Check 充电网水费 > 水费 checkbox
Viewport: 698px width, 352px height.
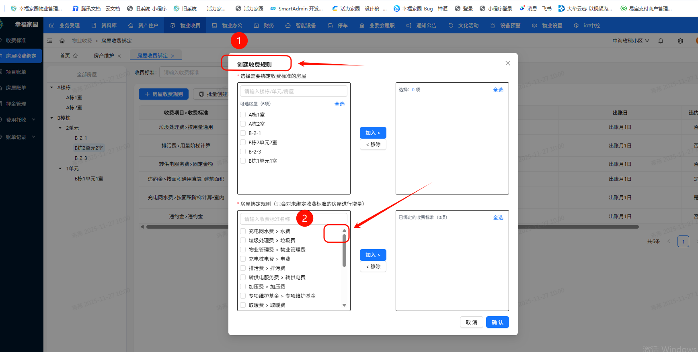click(x=243, y=231)
